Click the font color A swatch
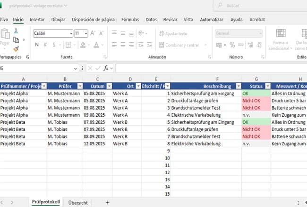The width and height of the screenshot is (307, 207). [96, 45]
